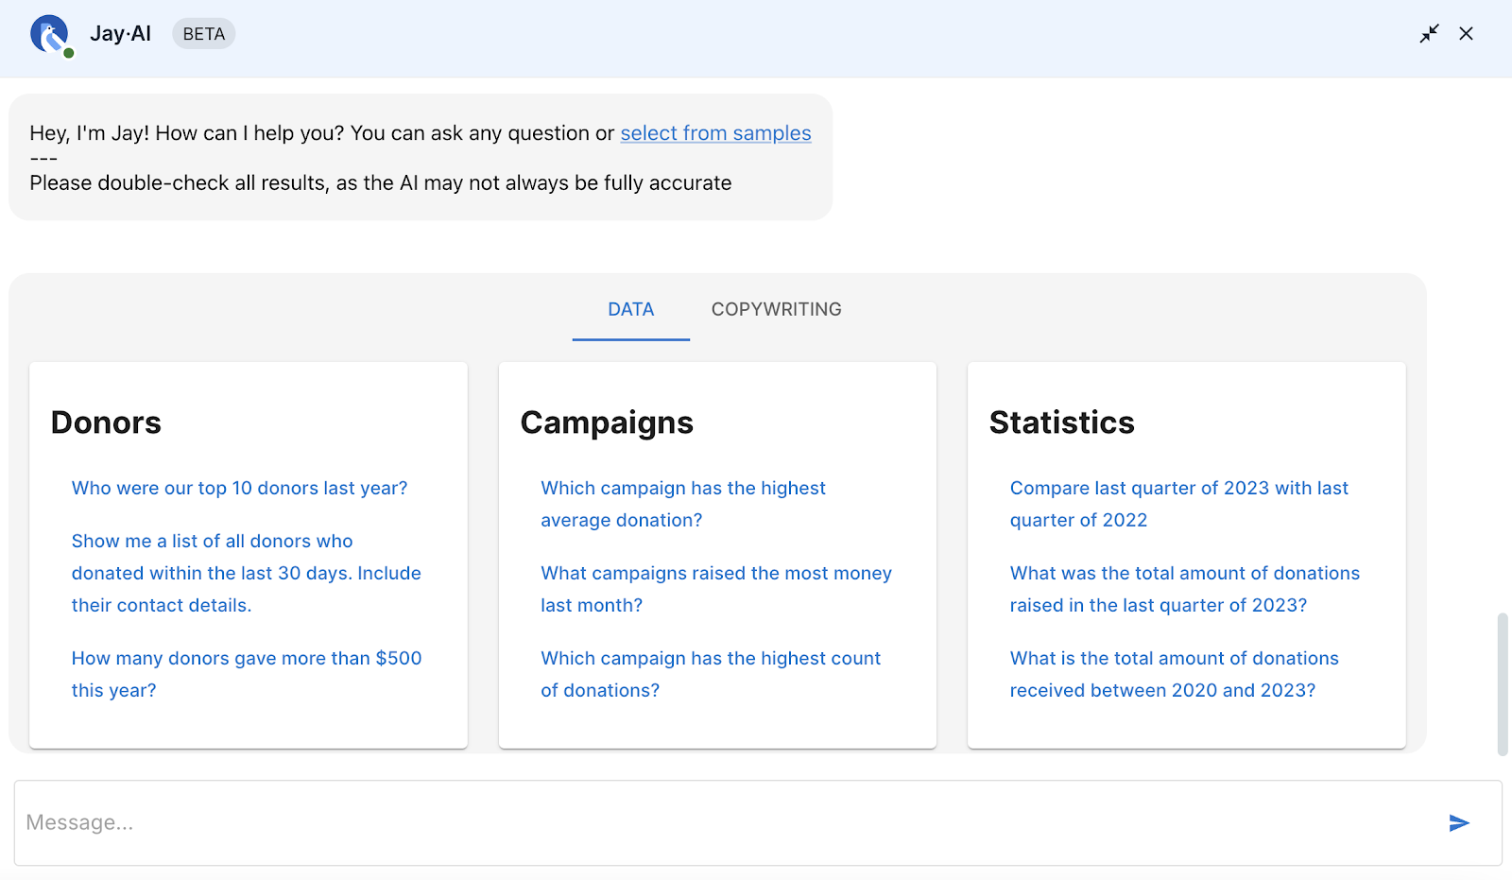Screen dimensions: 1512x880
Task: Switch to the DATA tab
Action: 631,309
